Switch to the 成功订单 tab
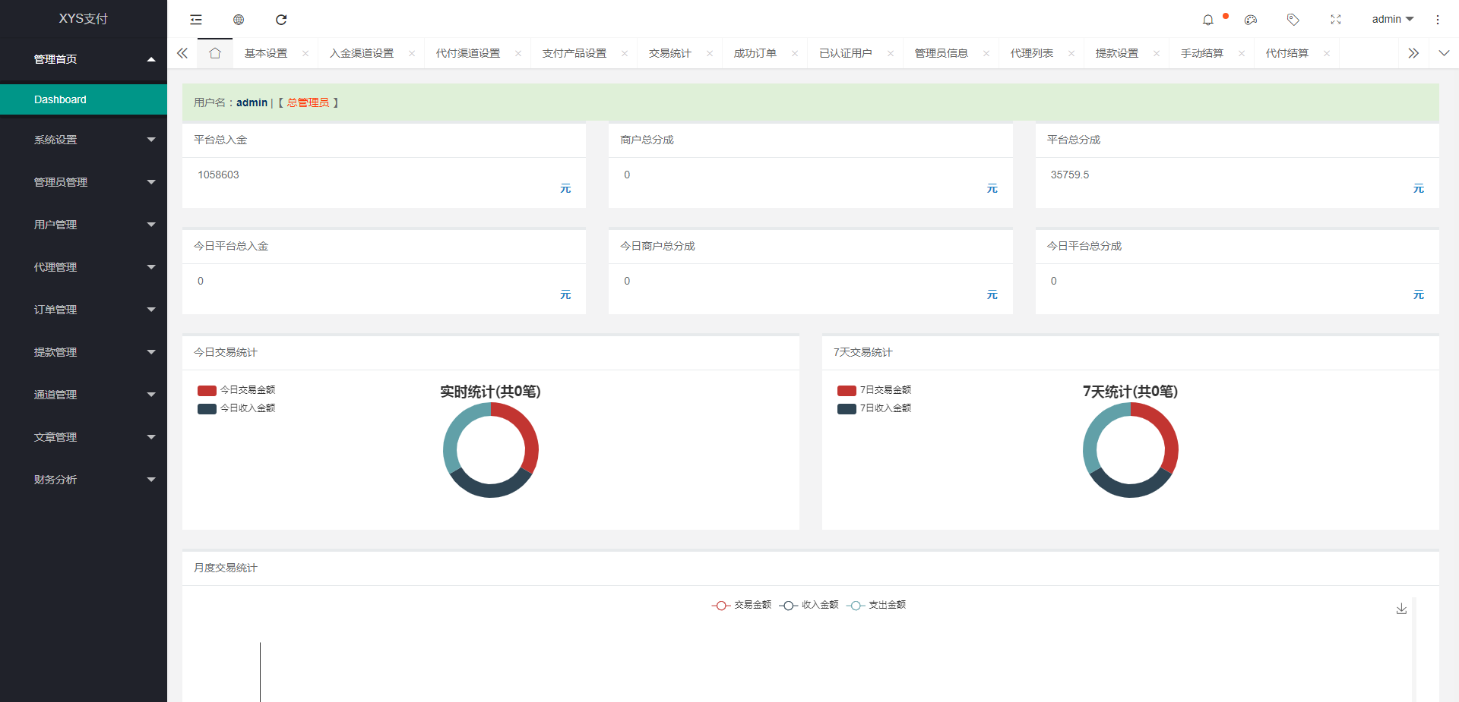 pos(755,53)
